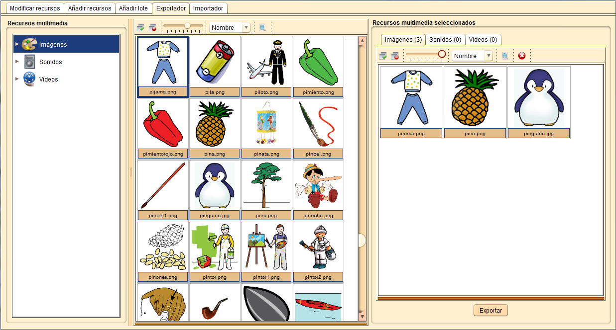
Task: Click select-all icon in left resources toolbar
Action: (x=141, y=28)
